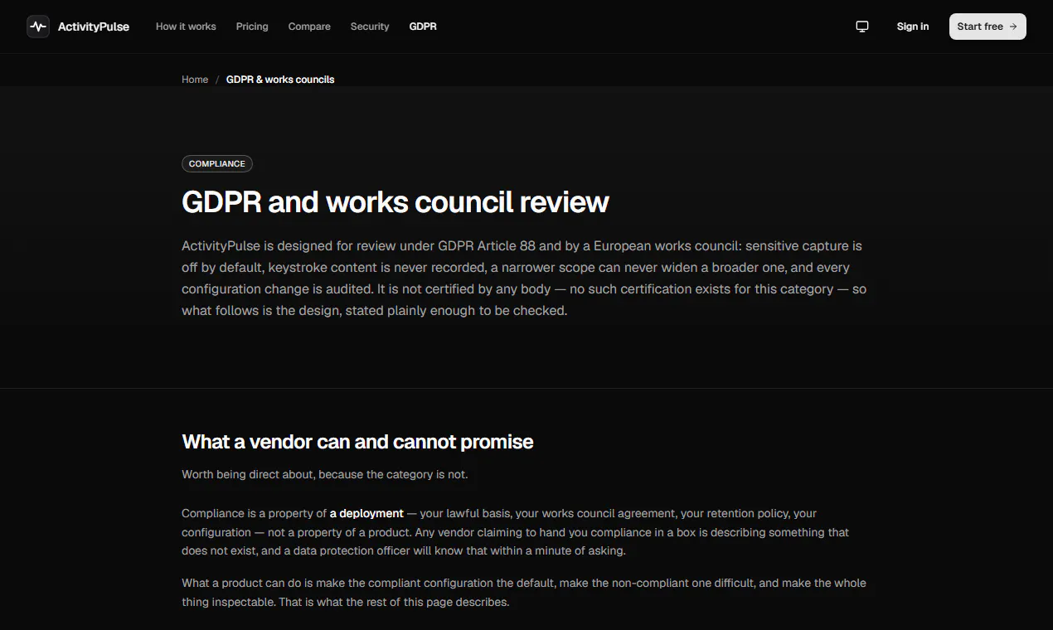Click the ActivityPulse brand name
1053x630 pixels.
coord(94,27)
